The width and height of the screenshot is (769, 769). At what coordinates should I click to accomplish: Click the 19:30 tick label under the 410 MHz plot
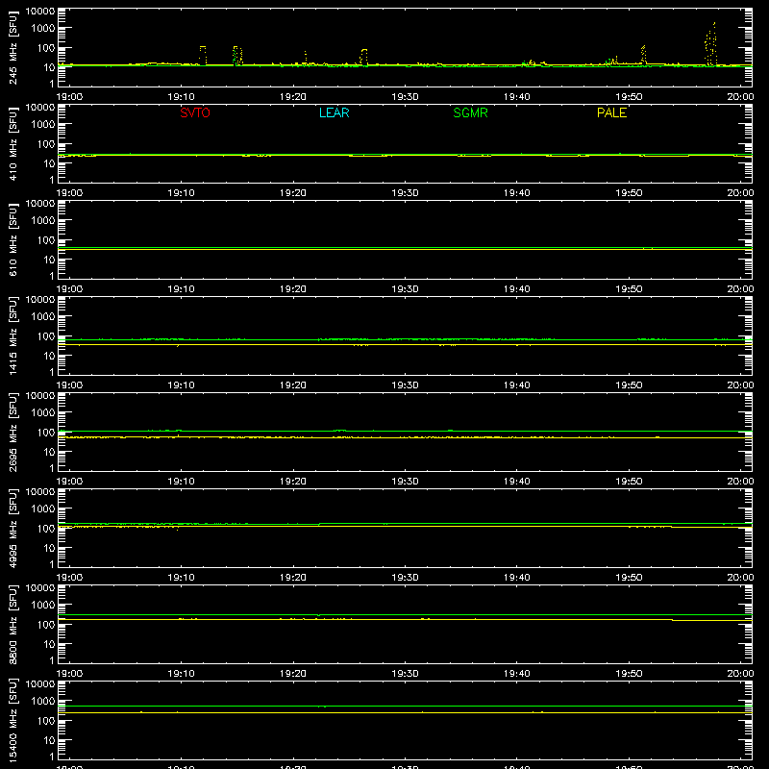405,193
